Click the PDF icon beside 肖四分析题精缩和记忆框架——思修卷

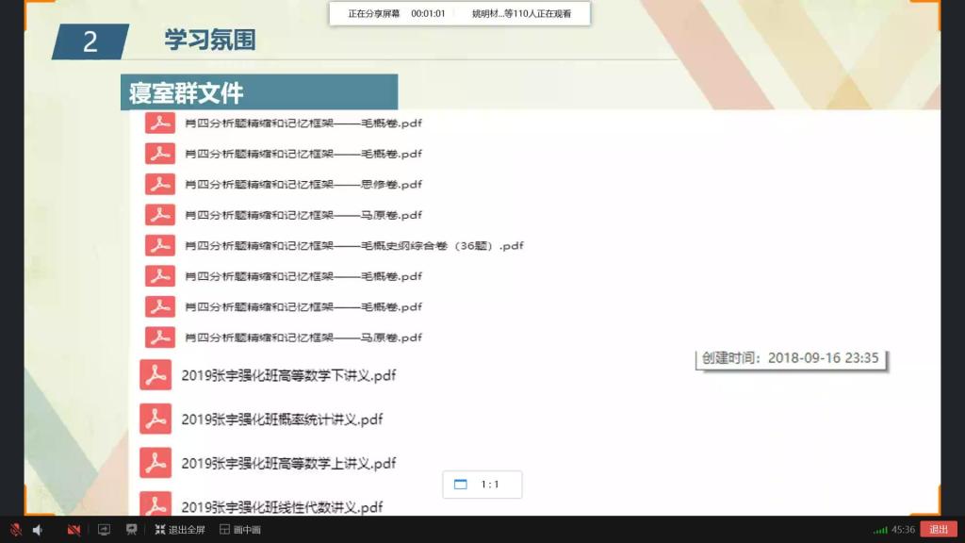click(159, 184)
